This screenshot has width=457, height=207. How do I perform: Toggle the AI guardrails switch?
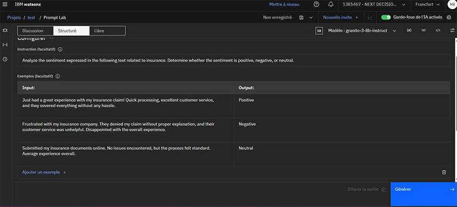[x=386, y=18]
